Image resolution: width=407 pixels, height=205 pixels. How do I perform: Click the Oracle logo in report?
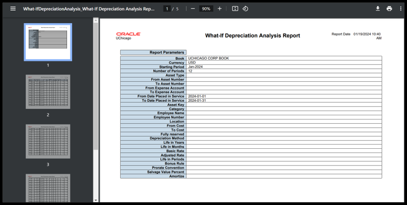128,34
